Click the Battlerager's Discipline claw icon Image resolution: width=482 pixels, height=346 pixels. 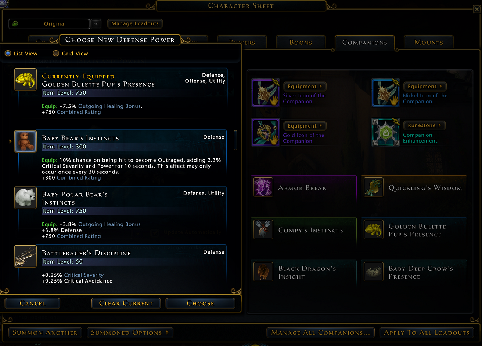click(25, 256)
